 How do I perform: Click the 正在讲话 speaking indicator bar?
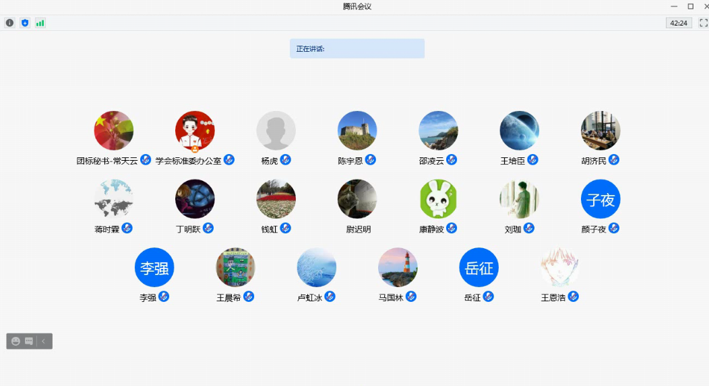(x=357, y=48)
